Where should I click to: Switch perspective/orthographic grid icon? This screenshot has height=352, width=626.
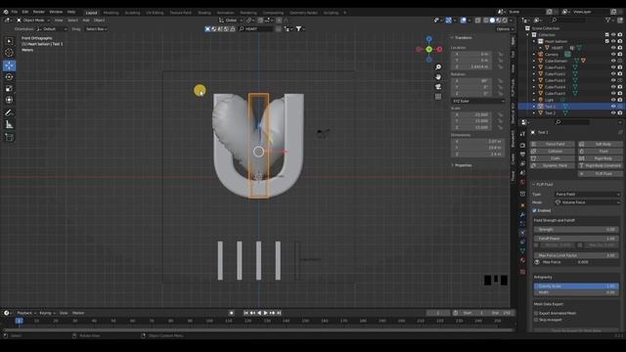tap(438, 96)
